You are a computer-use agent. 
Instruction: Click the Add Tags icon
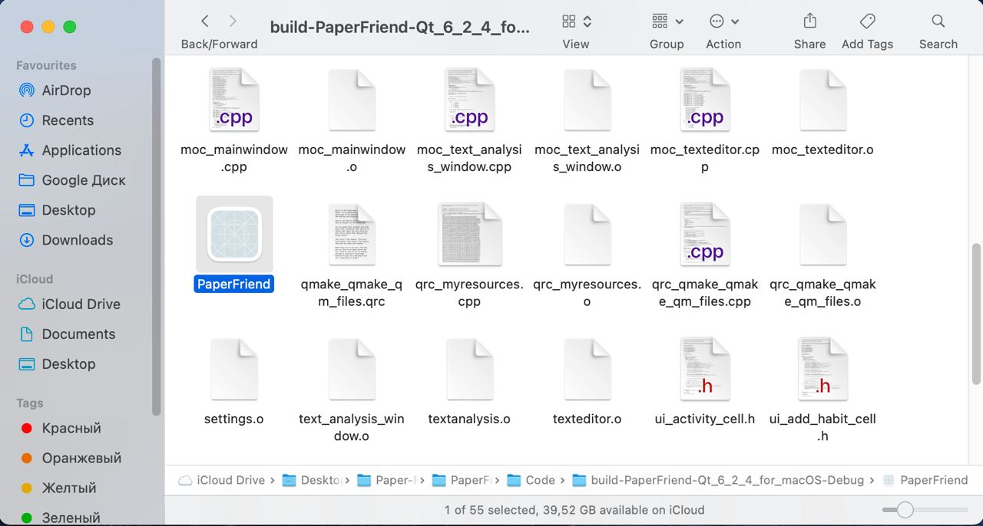pyautogui.click(x=867, y=21)
